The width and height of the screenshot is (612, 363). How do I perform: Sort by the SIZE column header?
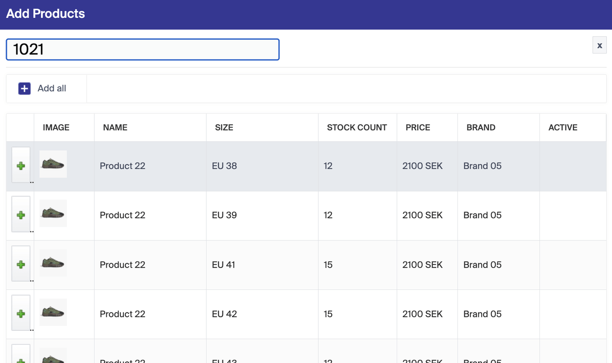click(224, 128)
